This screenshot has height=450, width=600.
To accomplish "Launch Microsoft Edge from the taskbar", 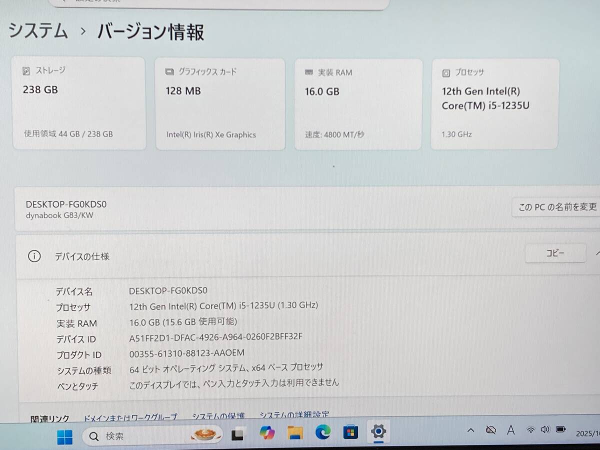I will point(322,431).
